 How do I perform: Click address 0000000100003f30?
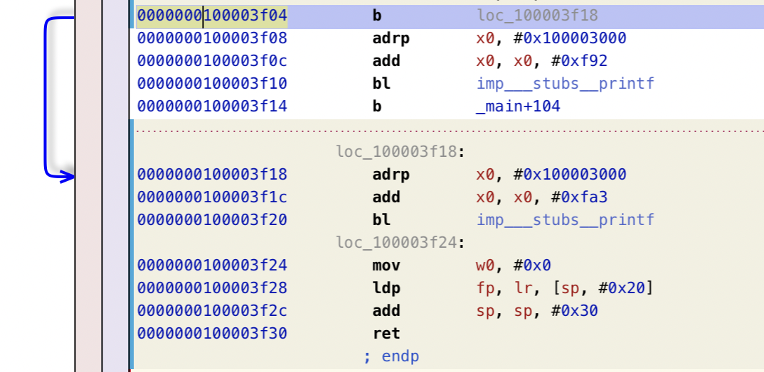click(212, 334)
